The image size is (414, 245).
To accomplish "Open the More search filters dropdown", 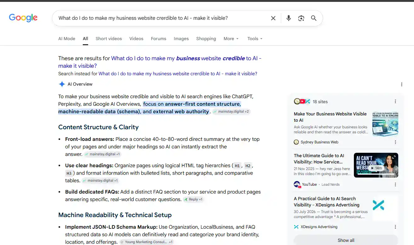I will [231, 39].
